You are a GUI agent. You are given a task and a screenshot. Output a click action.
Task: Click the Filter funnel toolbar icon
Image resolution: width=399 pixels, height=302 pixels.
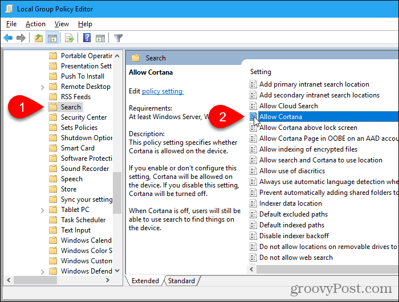click(119, 38)
